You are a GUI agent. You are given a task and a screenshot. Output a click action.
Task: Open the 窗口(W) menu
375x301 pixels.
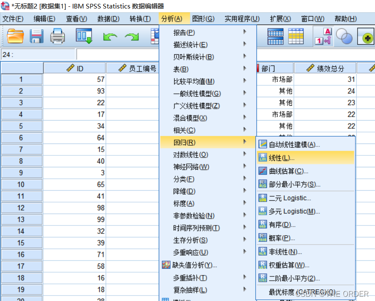[x=313, y=19]
